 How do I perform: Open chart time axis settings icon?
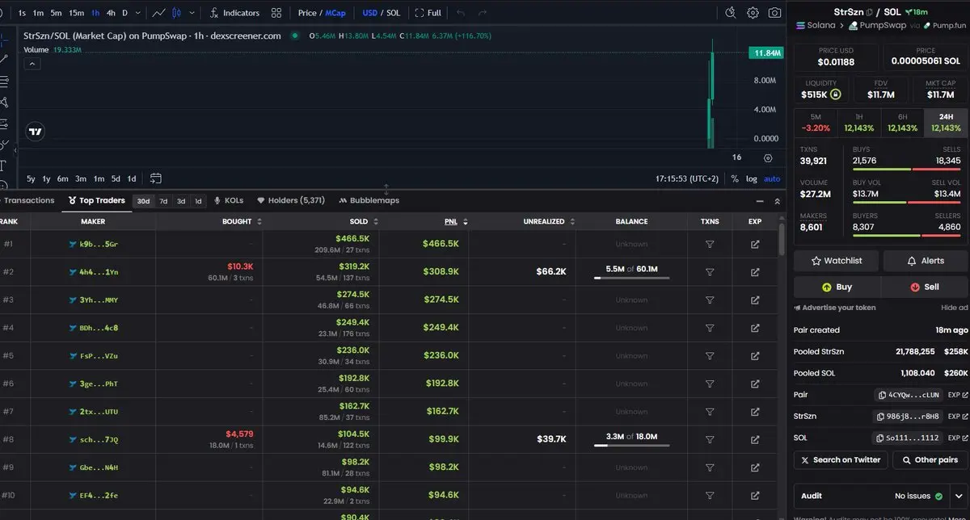[x=768, y=158]
